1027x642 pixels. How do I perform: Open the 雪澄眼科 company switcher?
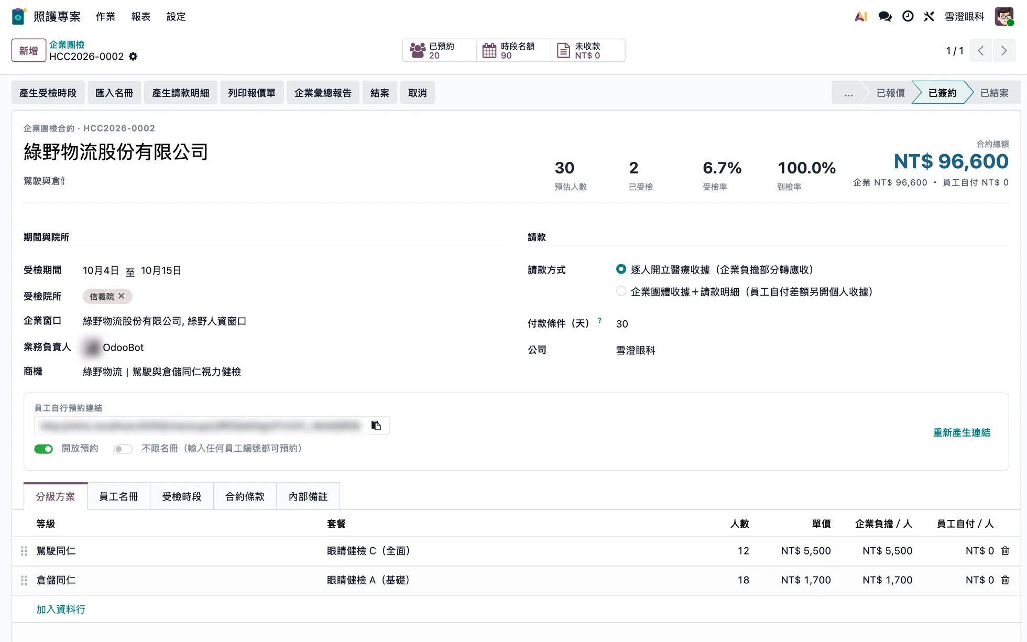(964, 17)
